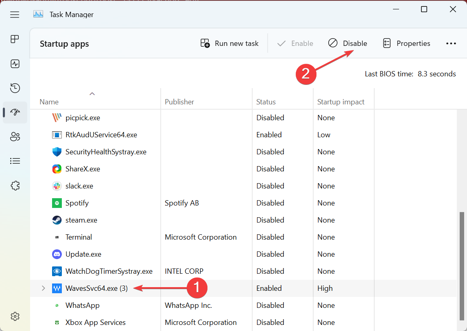467x331 pixels.
Task: Disable the selected startup app
Action: (347, 43)
